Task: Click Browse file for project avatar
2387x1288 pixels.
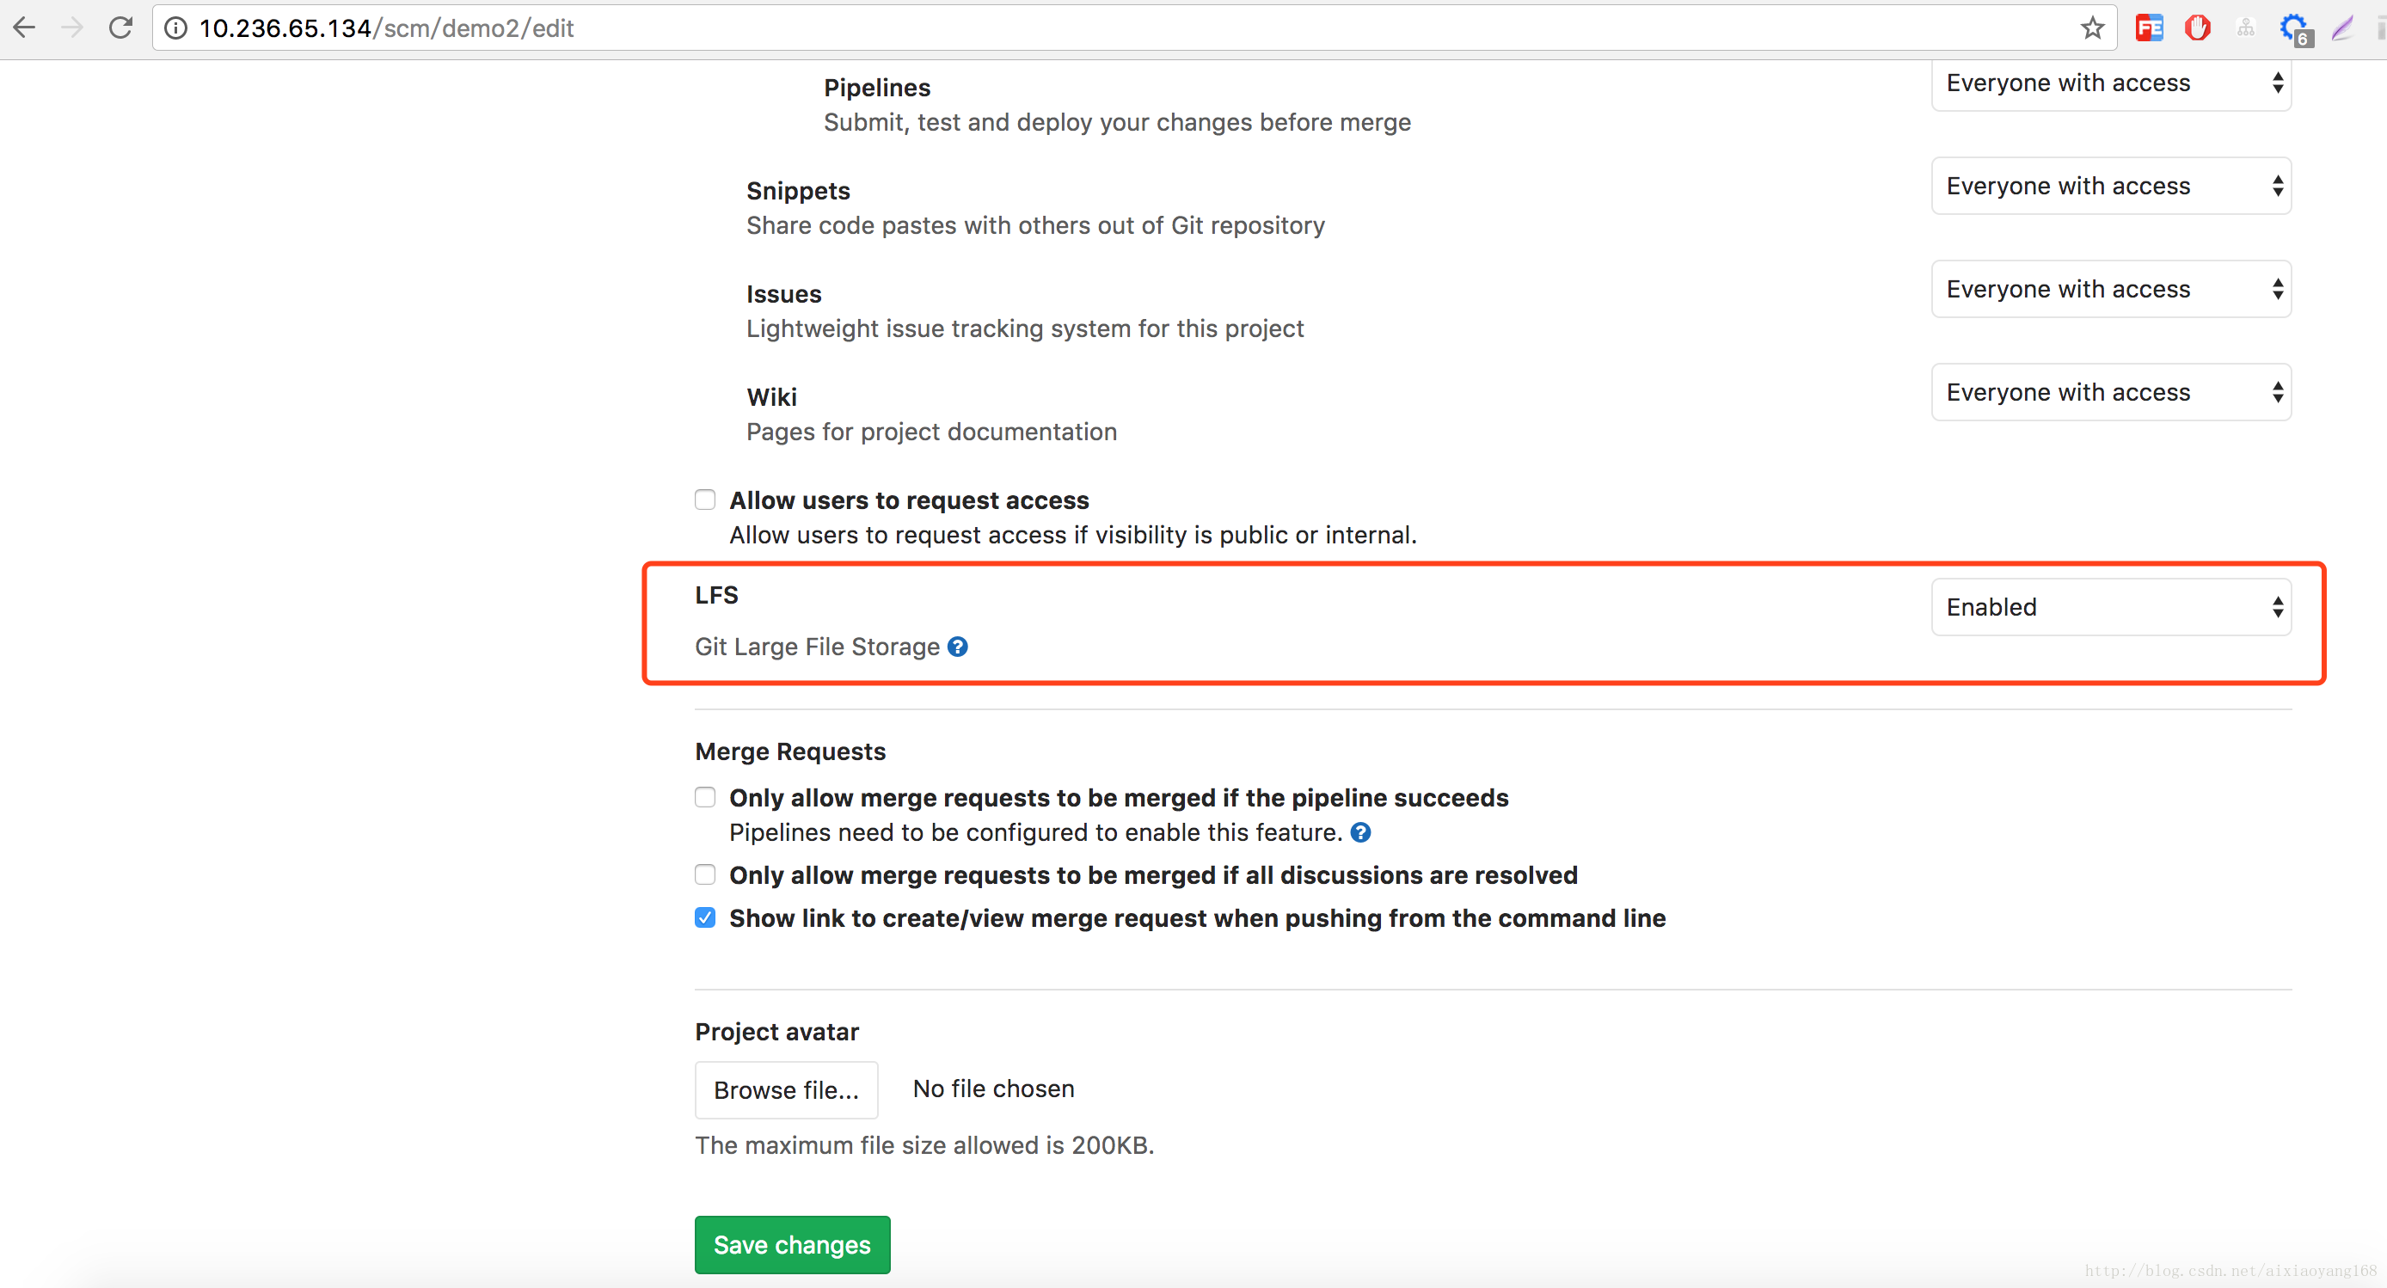Action: coord(790,1089)
